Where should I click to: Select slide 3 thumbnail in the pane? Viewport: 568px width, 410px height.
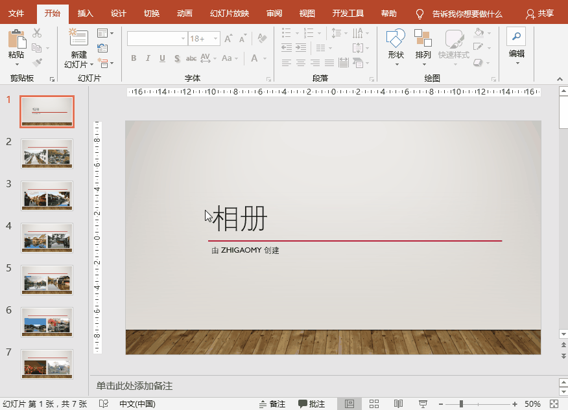pos(47,196)
